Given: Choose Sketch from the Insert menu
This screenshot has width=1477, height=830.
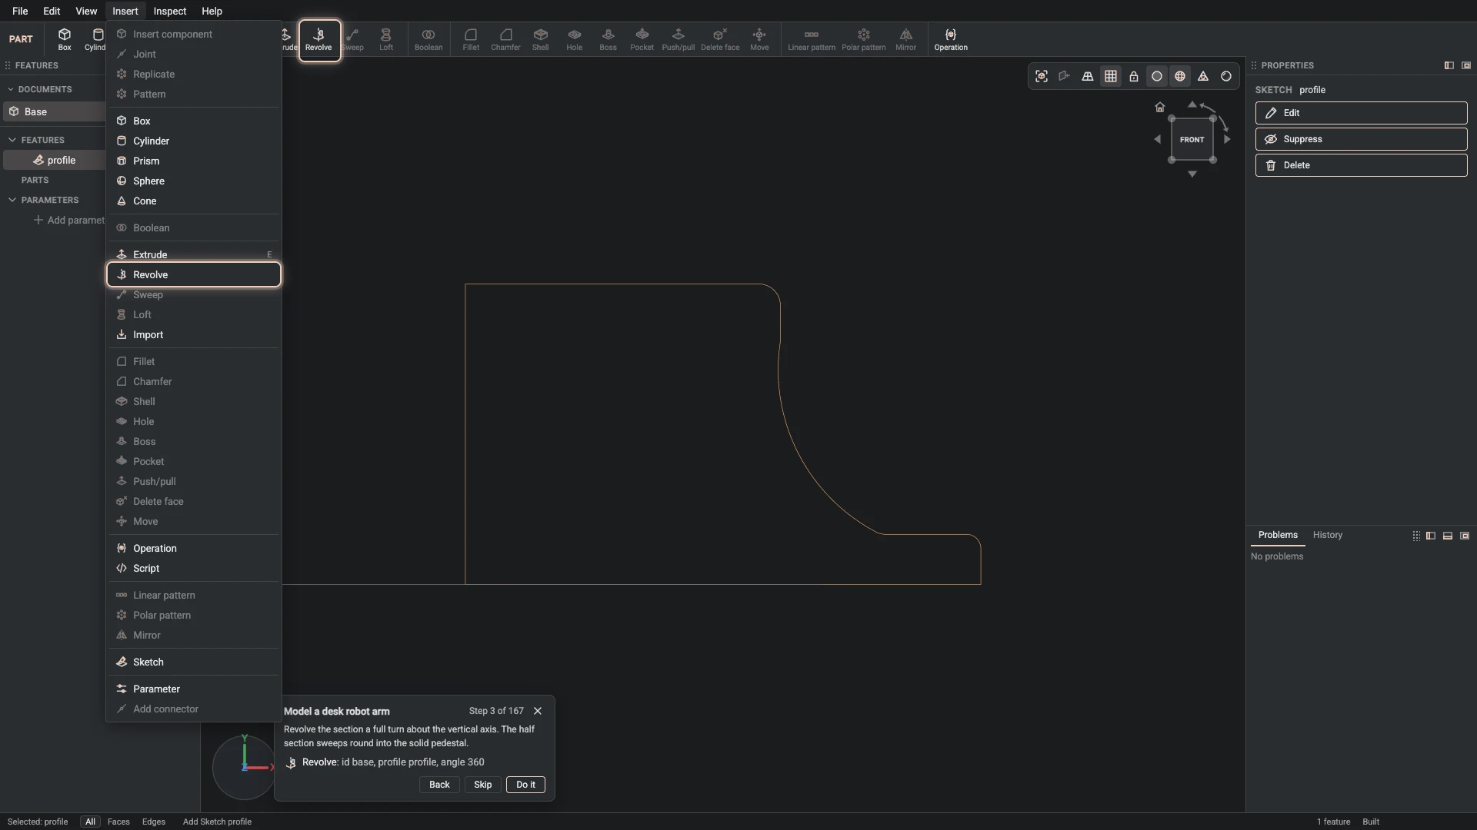Looking at the screenshot, I should click(x=194, y=662).
